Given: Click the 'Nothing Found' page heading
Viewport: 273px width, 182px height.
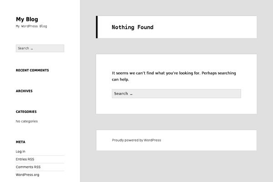Looking at the screenshot, I should (132, 27).
